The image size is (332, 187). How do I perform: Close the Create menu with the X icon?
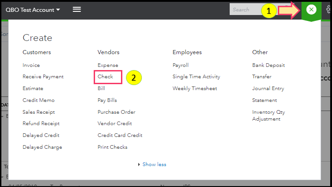[x=311, y=10]
